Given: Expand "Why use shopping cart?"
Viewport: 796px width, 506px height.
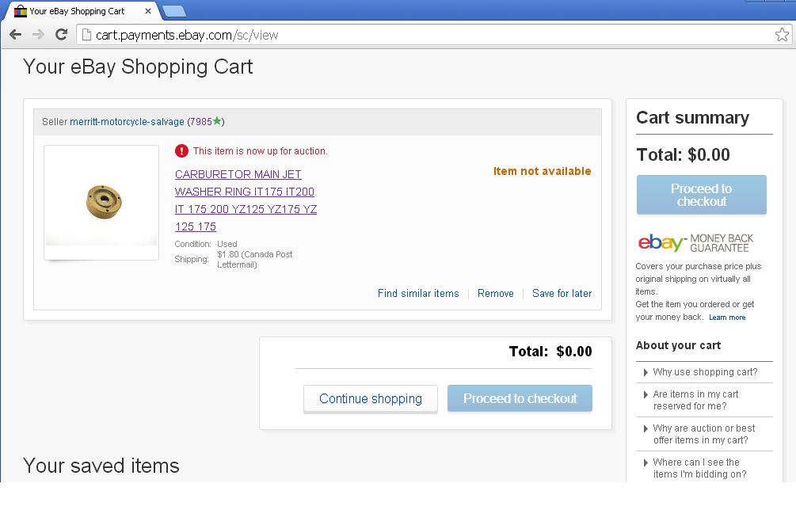Looking at the screenshot, I should click(x=704, y=372).
